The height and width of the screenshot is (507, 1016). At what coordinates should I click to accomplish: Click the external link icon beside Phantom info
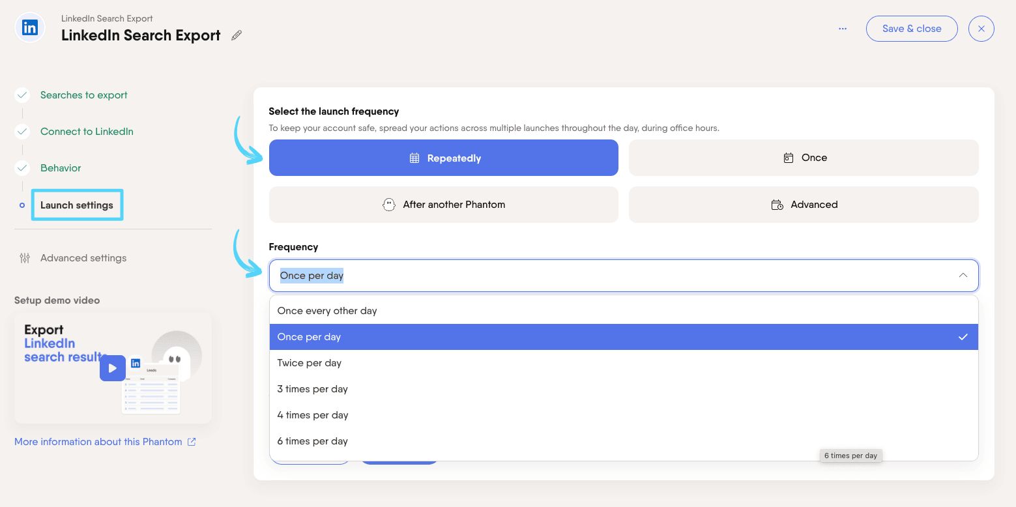[x=192, y=442]
